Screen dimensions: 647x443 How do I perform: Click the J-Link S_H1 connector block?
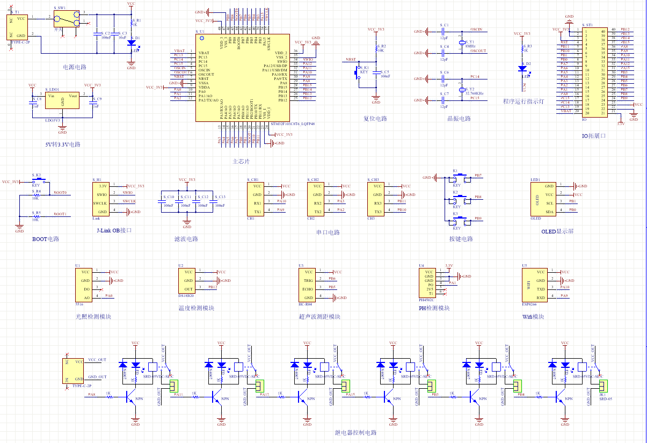click(100, 199)
